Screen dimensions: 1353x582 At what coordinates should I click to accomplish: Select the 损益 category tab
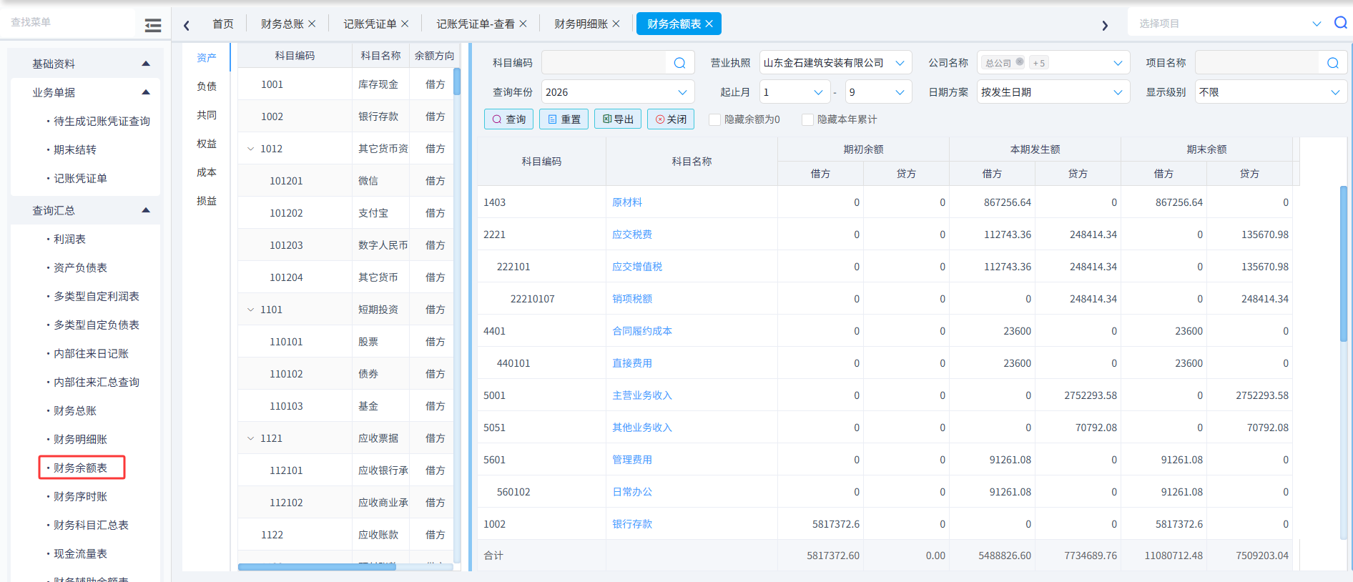point(207,201)
